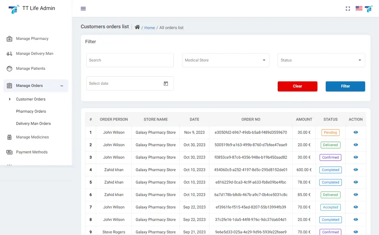Toggle the sidebar with the hamburger icon

pos(83,9)
